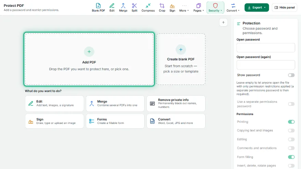Open the Pages dropdown menu
301x169 pixels.
coord(198,8)
